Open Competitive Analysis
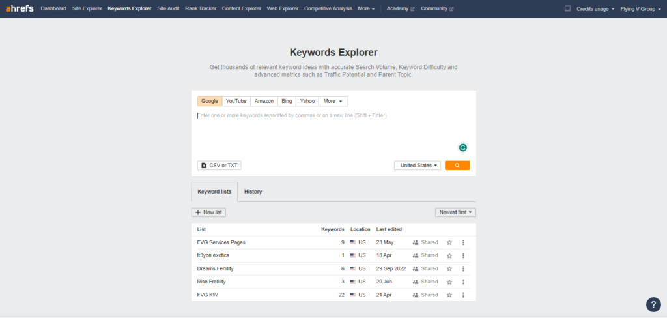This screenshot has height=318, width=667. [x=328, y=8]
